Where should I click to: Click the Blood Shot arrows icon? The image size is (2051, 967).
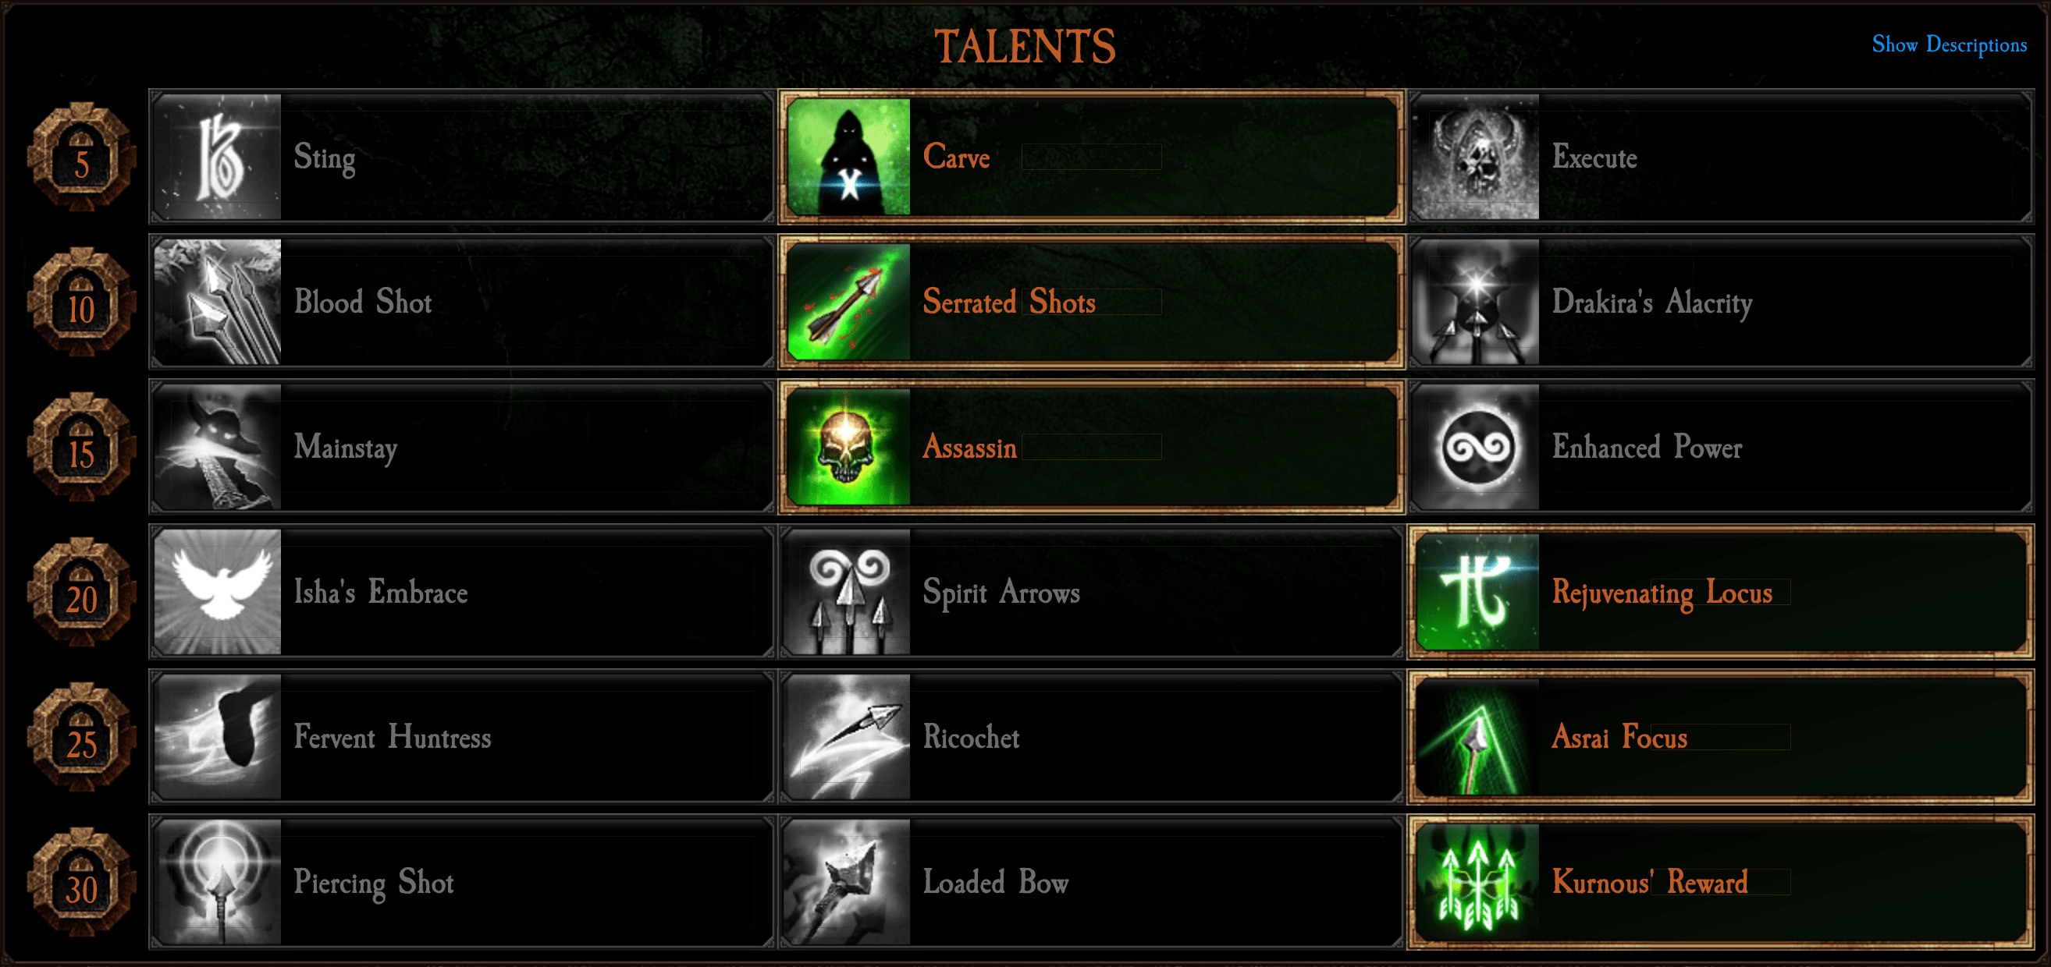[218, 302]
